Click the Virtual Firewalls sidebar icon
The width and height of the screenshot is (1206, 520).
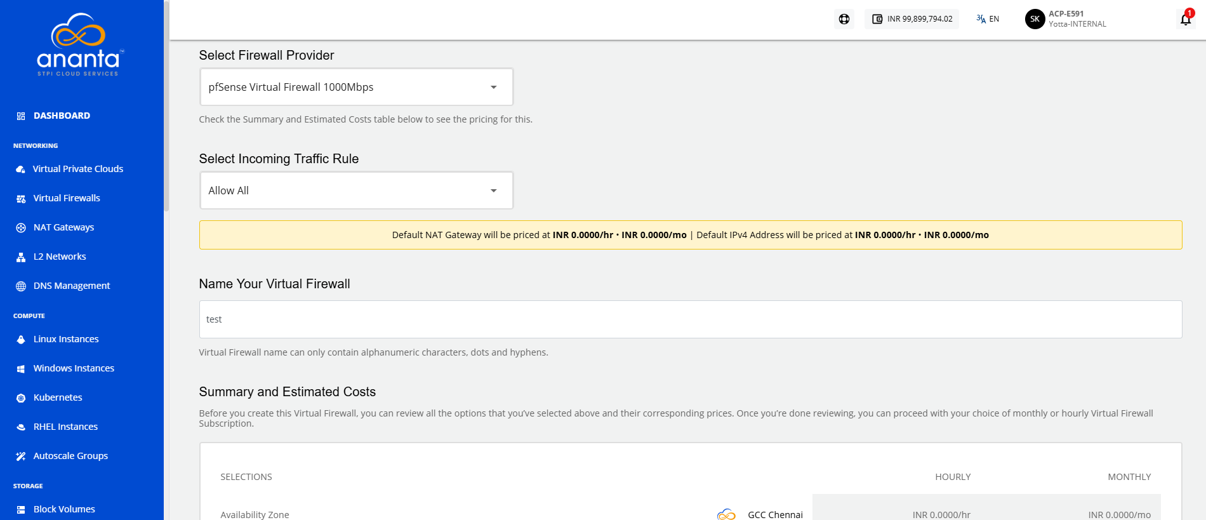point(21,198)
